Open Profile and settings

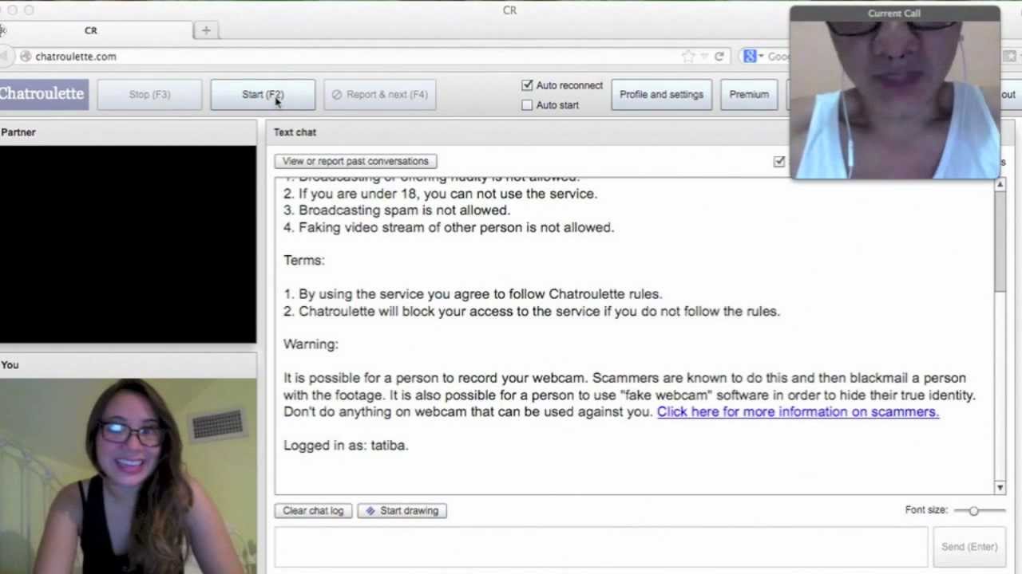[x=661, y=94]
